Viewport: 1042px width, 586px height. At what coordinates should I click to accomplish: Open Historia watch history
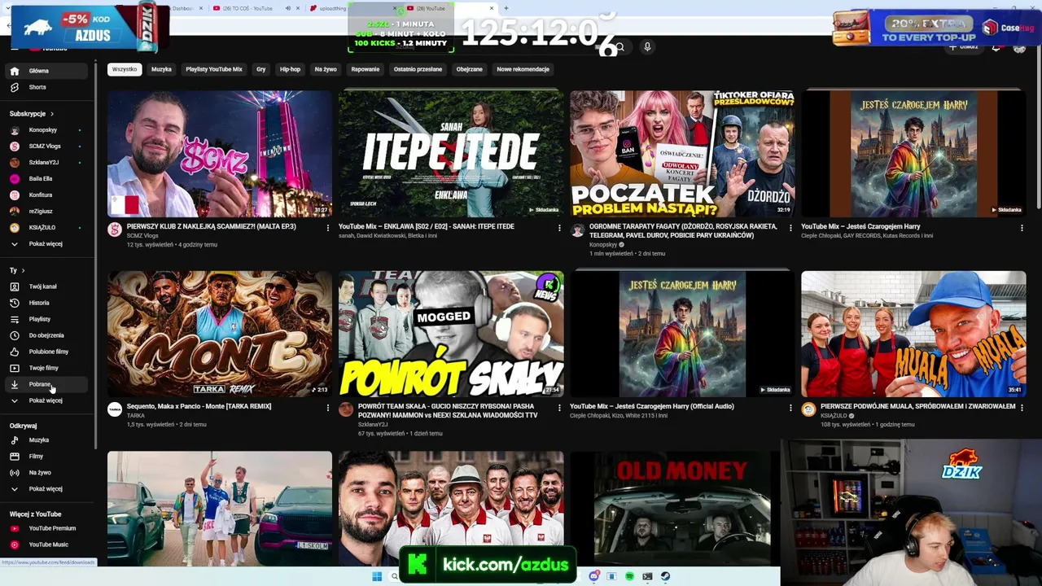click(x=48, y=303)
